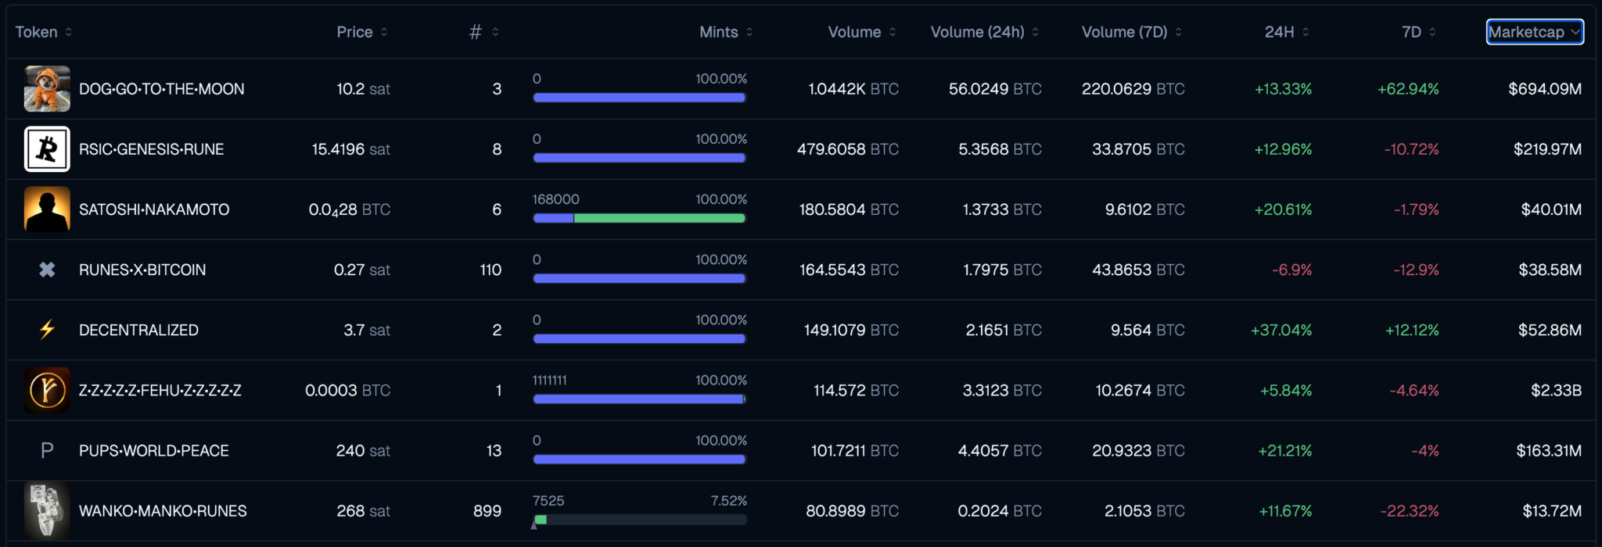Click the SATOSHI•NAKAMOTO silhouette icon
The image size is (1602, 547).
click(x=47, y=209)
